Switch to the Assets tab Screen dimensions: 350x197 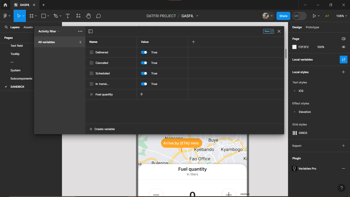coord(28,27)
